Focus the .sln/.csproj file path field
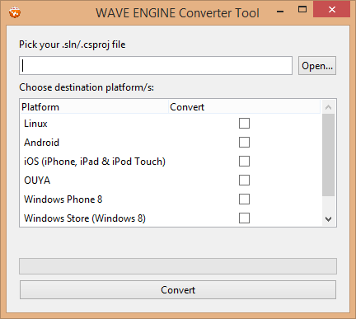This screenshot has width=356, height=319. 156,66
